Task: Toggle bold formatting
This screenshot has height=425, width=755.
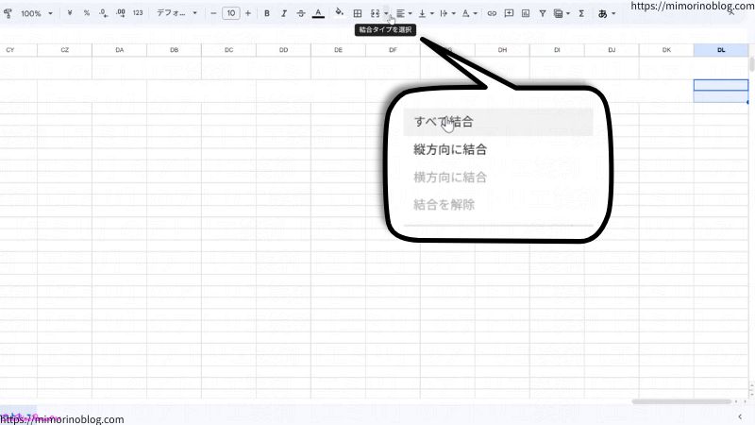Action: click(267, 13)
